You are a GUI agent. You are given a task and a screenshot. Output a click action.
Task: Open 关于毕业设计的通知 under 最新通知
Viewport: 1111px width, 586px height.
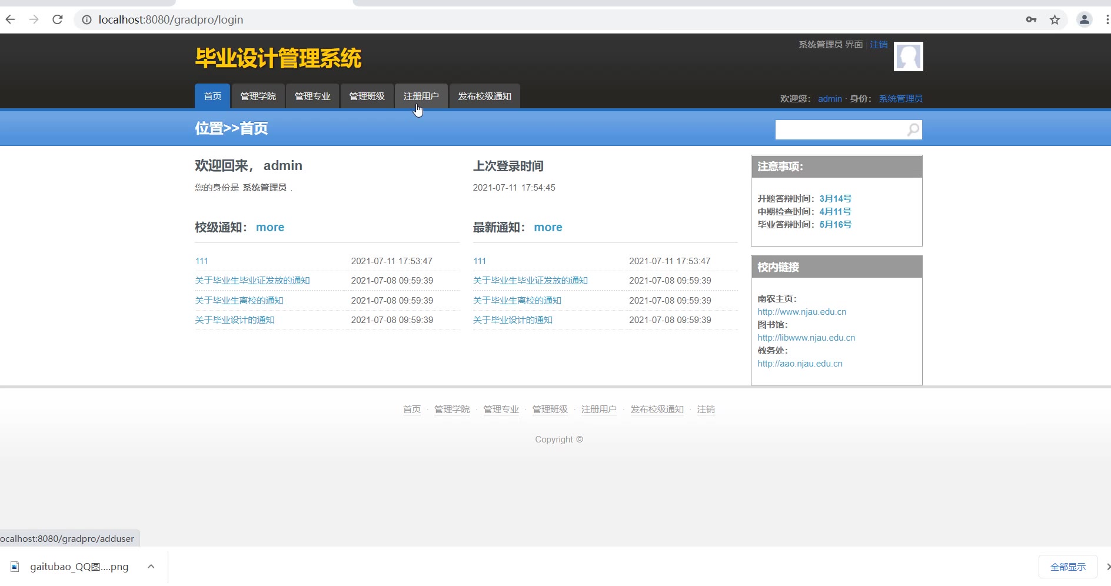tap(513, 320)
